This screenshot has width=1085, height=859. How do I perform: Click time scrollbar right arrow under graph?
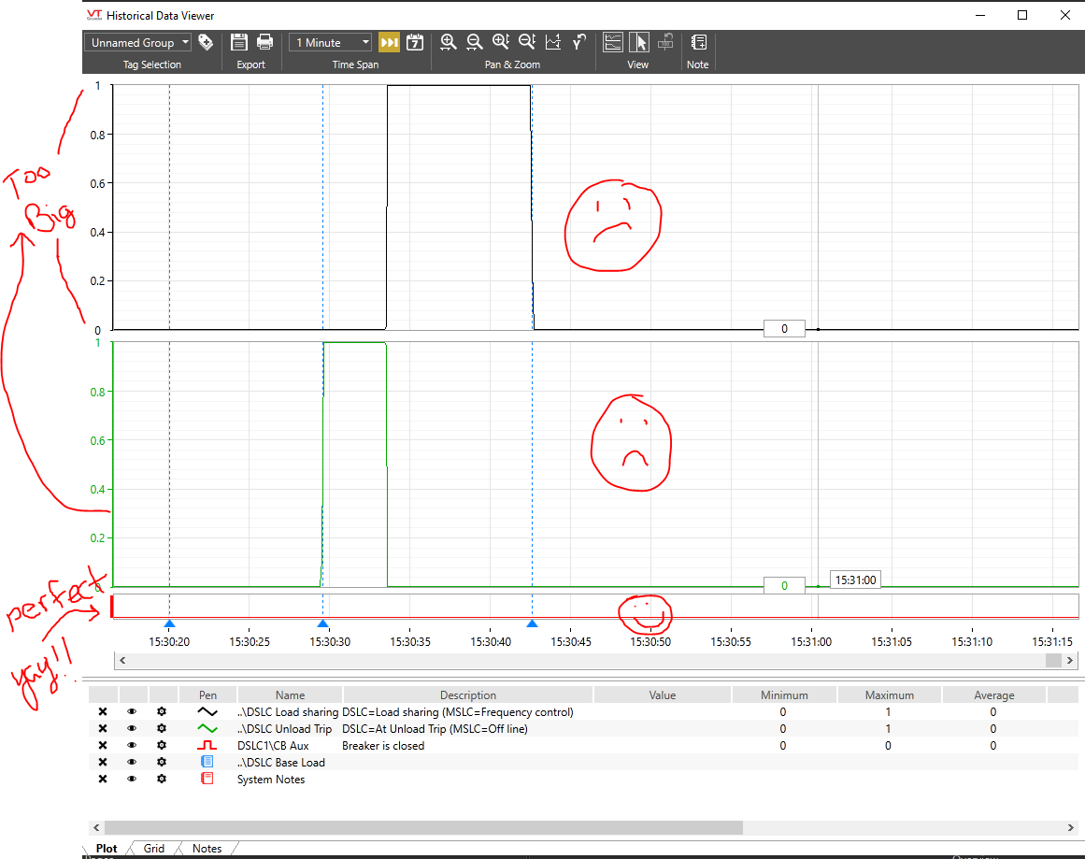(1070, 660)
